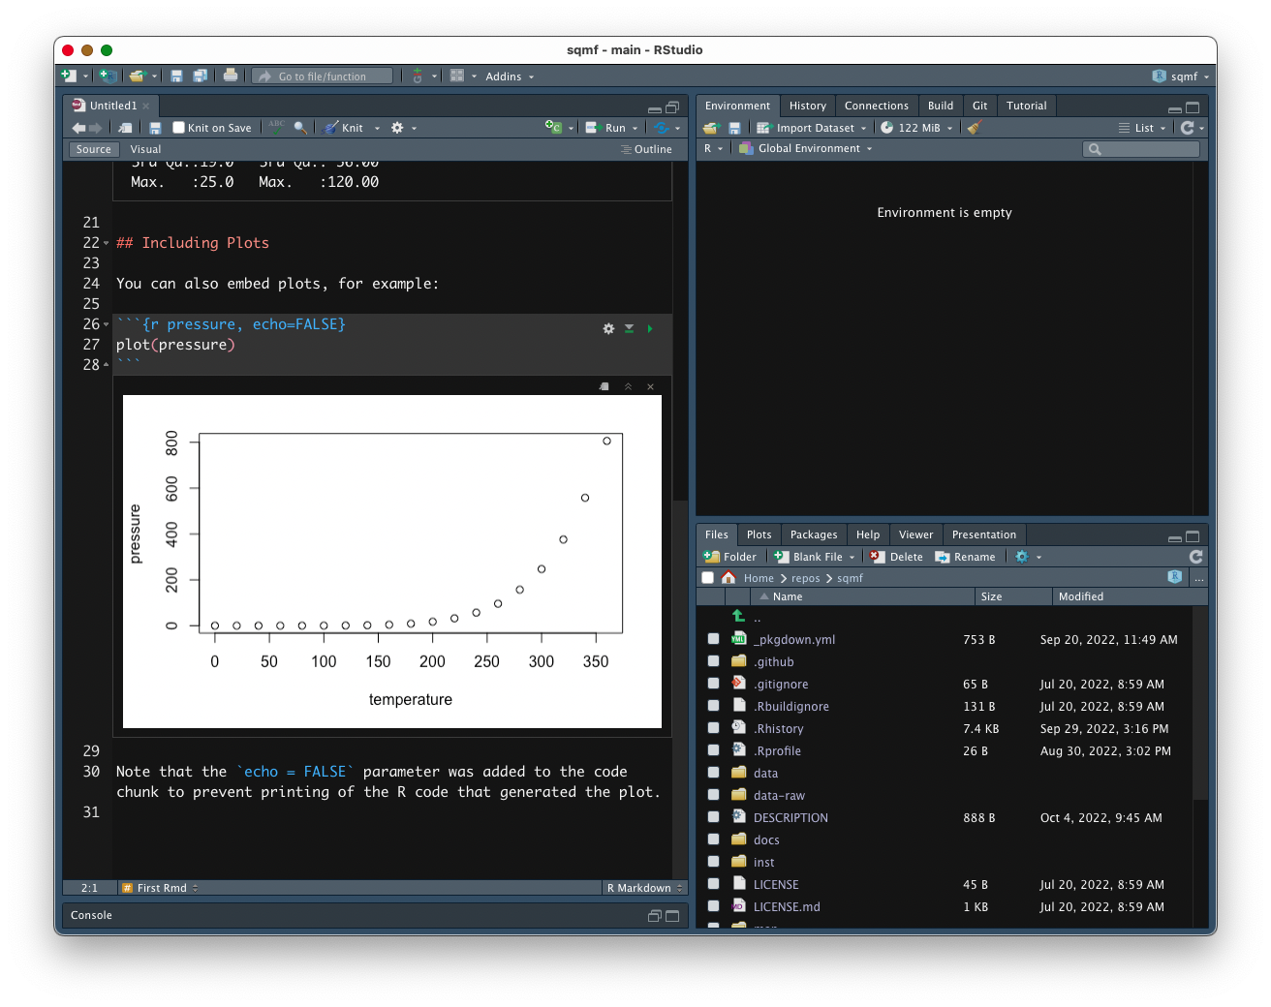The width and height of the screenshot is (1271, 1007).
Task: Open the Connections tab
Action: [877, 106]
